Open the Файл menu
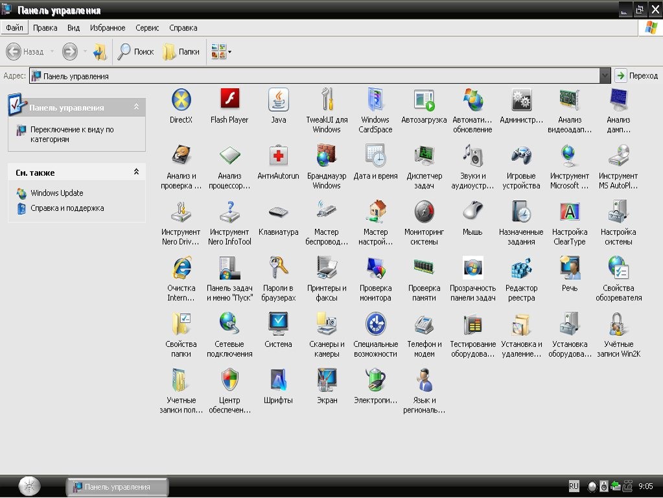Image resolution: width=663 pixels, height=498 pixels. [14, 28]
